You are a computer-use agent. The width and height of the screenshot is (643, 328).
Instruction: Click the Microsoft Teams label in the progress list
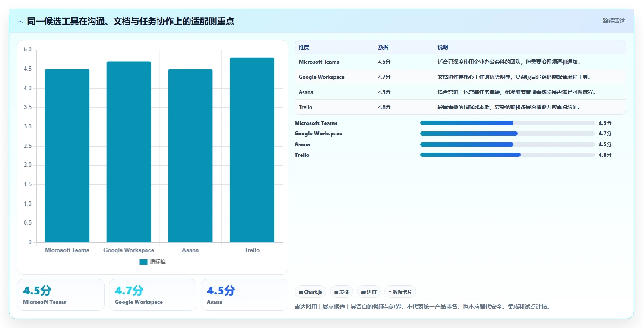(x=316, y=123)
